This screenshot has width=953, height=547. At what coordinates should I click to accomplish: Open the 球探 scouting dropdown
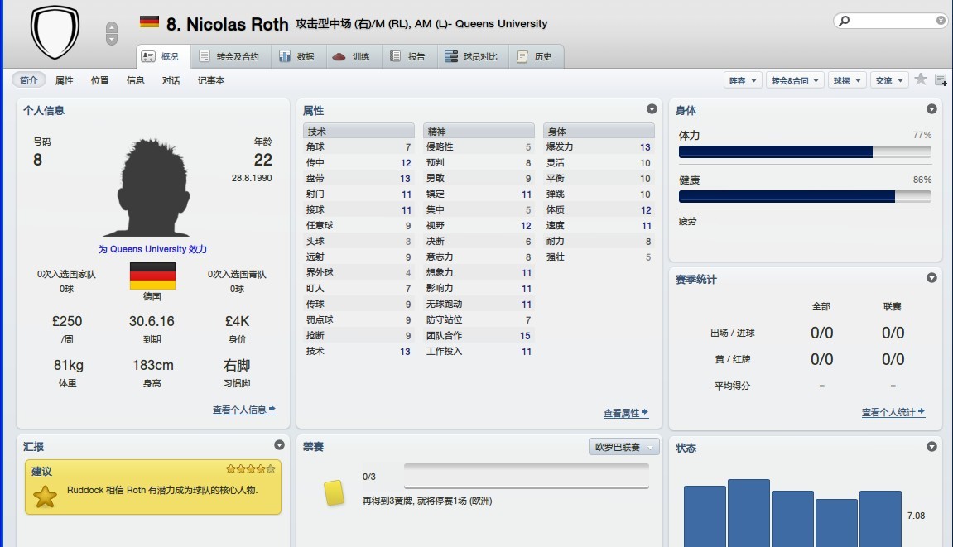point(847,80)
